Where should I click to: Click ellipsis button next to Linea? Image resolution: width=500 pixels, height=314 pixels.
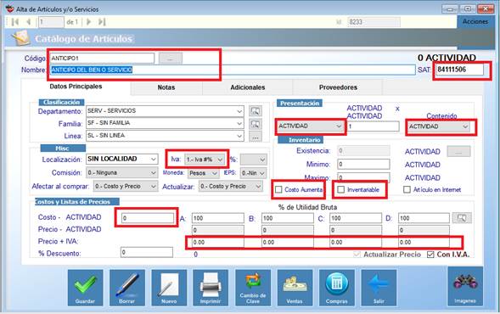click(256, 137)
